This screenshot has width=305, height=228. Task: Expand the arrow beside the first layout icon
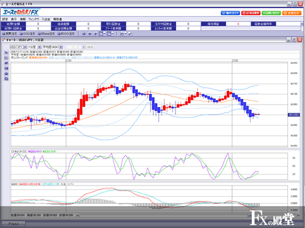pyautogui.click(x=105, y=34)
